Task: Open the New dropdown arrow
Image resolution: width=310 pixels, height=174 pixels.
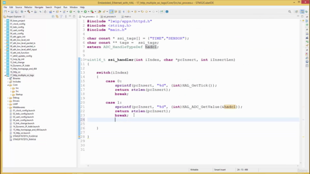Action: pyautogui.click(x=9, y=12)
